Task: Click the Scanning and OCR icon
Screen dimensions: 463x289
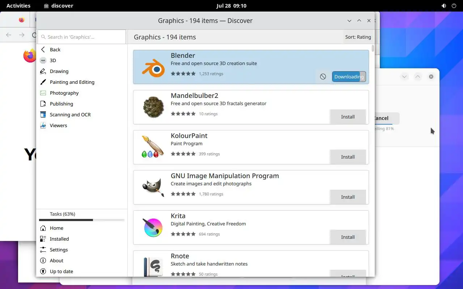Action: tap(43, 115)
